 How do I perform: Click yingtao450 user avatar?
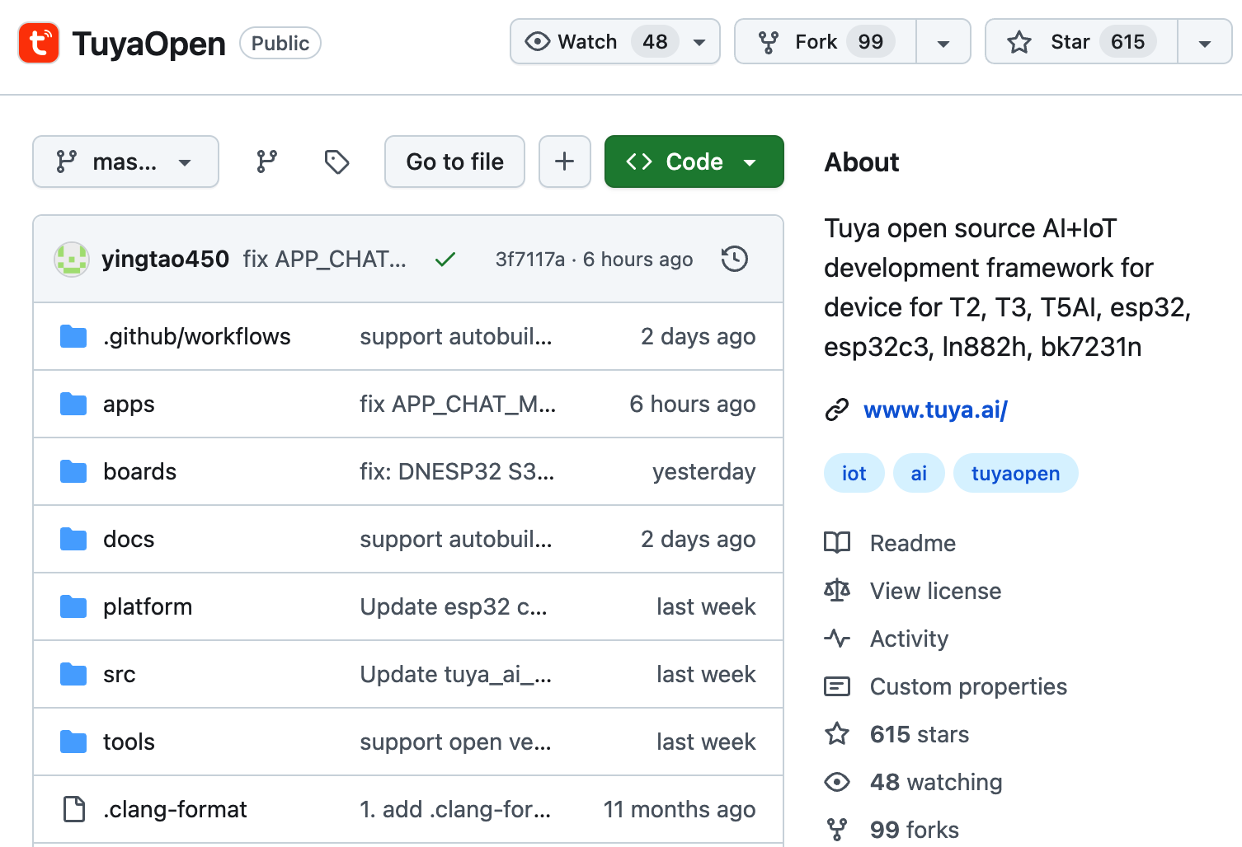click(72, 260)
